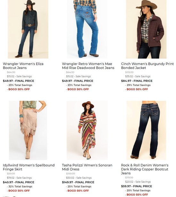This screenshot has width=176, height=197.
Task: Open Rock & Roll Denim Bootcut Jeans image
Action: (x=146, y=130)
